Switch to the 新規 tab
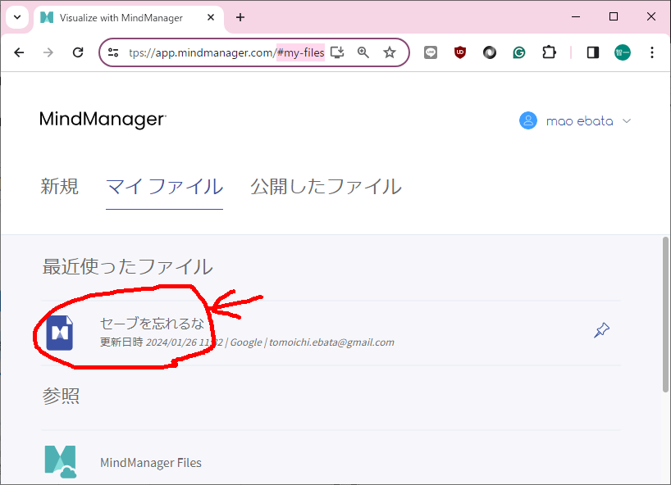 pos(59,187)
